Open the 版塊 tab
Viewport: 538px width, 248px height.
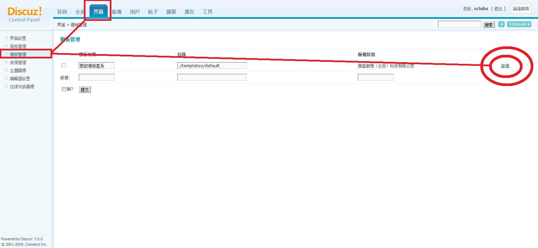117,12
